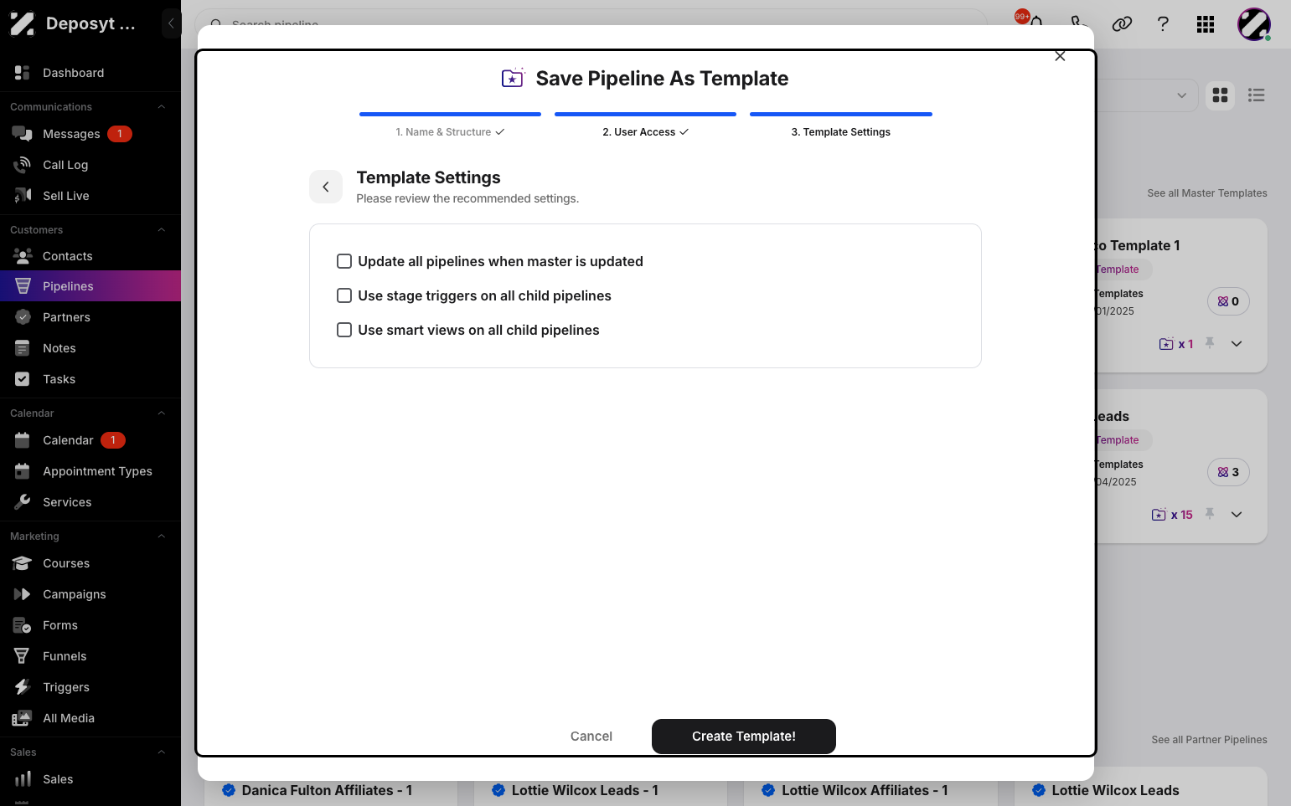1291x806 pixels.
Task: Check Use smart views on child pipelines
Action: click(x=344, y=330)
